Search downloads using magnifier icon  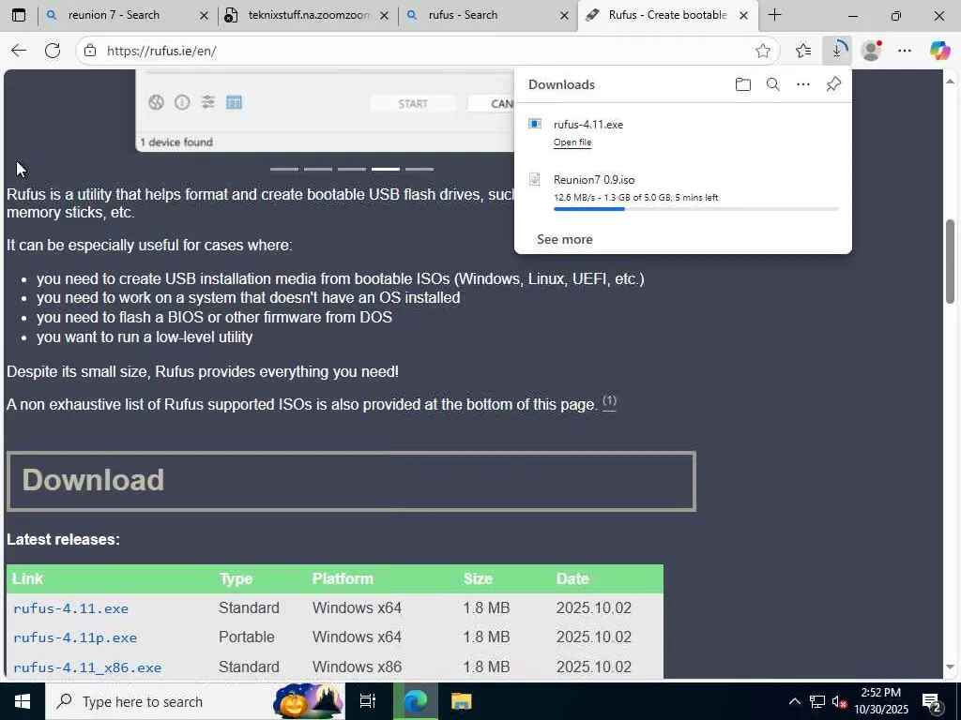click(773, 84)
